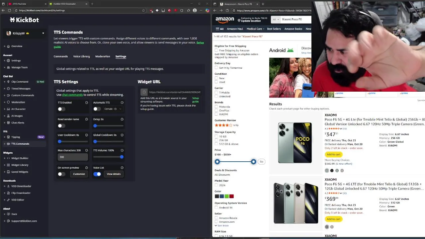Switch to the Commands tab

tap(61, 56)
